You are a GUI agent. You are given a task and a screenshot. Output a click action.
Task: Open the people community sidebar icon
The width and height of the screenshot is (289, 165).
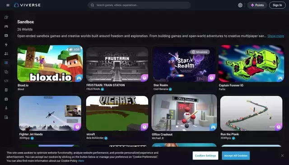pos(6,54)
